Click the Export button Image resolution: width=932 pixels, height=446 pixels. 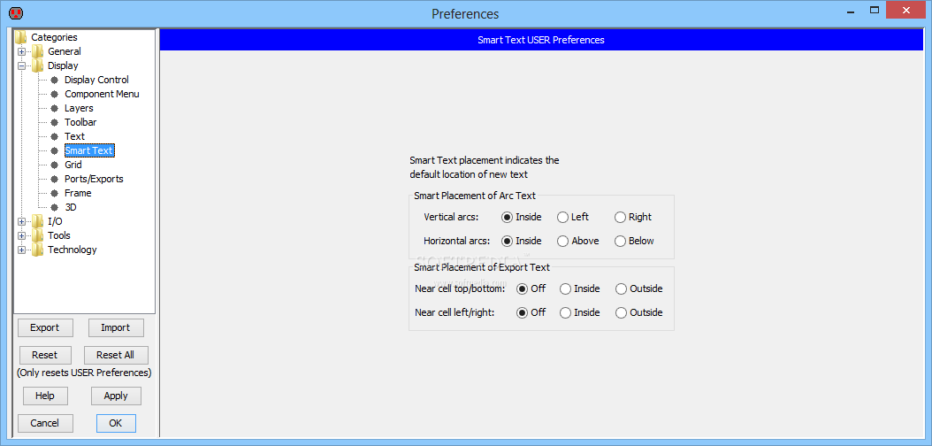click(x=45, y=327)
